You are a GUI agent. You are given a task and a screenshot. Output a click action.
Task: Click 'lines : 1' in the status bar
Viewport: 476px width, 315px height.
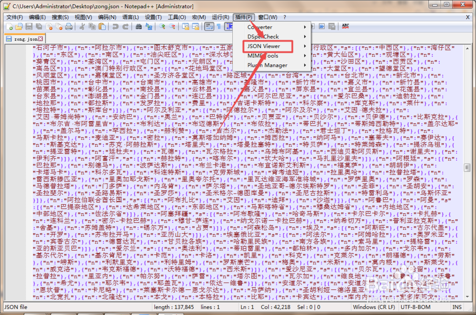point(210,307)
